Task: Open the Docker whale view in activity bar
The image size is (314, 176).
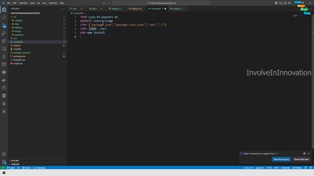Action: coord(4,80)
